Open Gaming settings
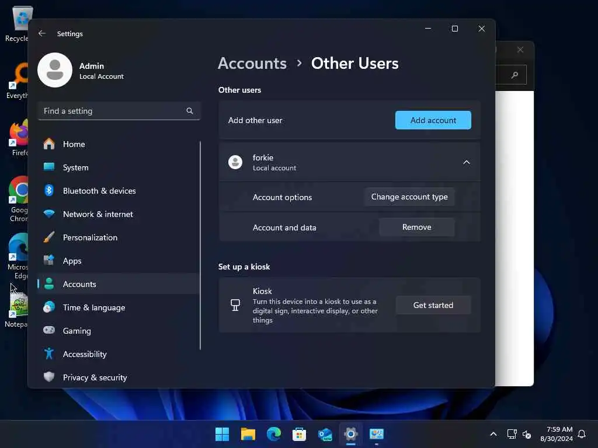This screenshot has height=448, width=598. point(118,331)
